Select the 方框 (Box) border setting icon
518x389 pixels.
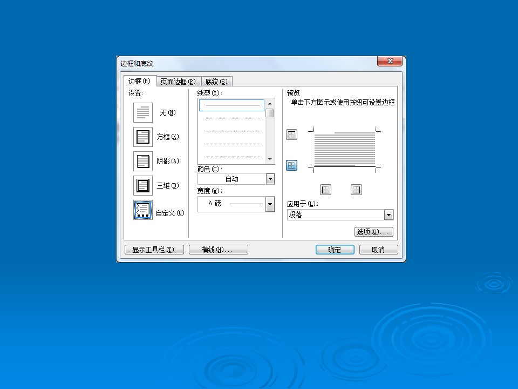coord(142,137)
